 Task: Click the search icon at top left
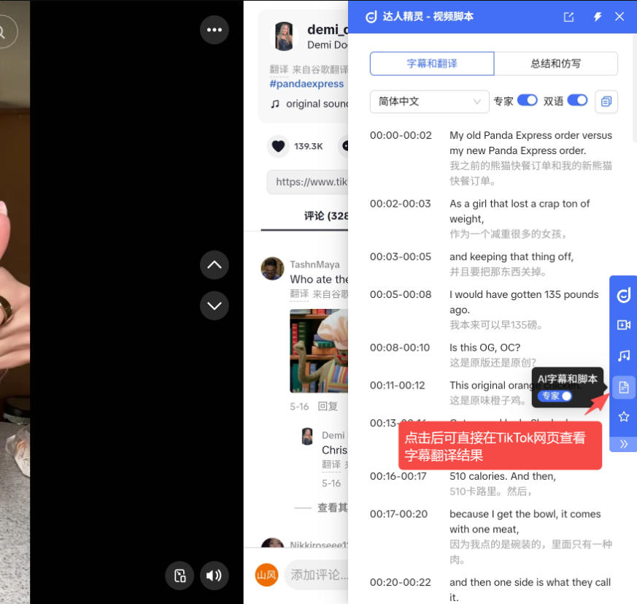coord(1,31)
